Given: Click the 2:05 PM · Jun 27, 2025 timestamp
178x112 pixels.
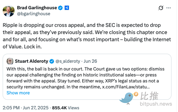Looking at the screenshot, I should coord(26,108).
